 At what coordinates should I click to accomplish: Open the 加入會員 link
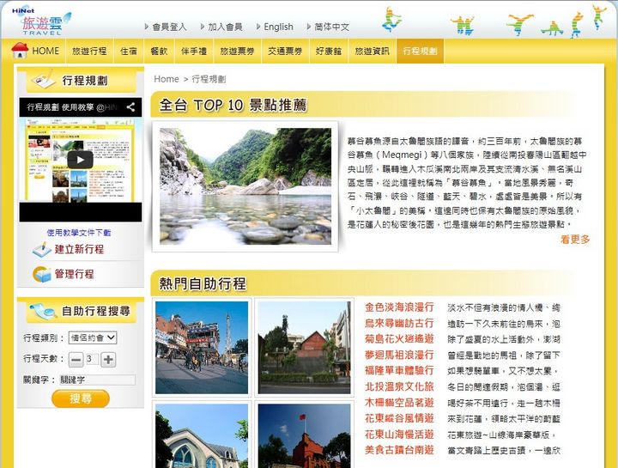[x=225, y=27]
